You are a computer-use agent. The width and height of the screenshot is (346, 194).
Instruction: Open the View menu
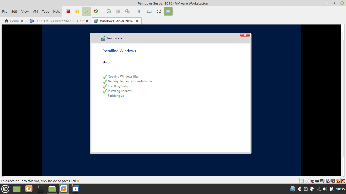(x=25, y=11)
